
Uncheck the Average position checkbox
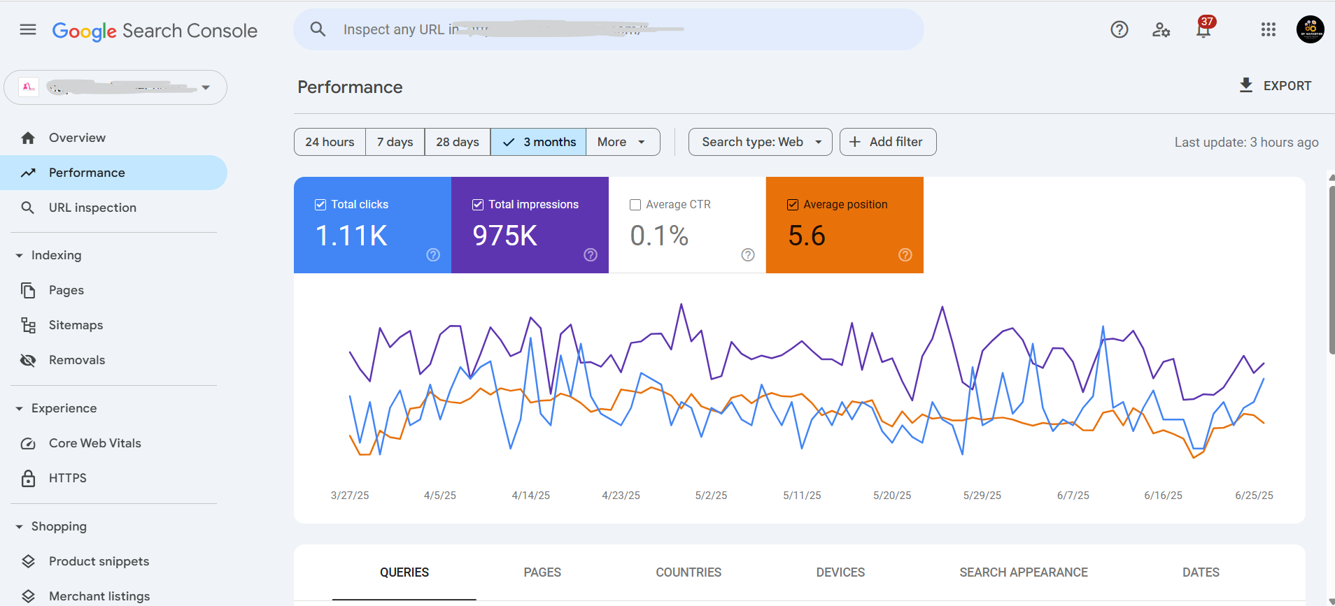point(793,205)
